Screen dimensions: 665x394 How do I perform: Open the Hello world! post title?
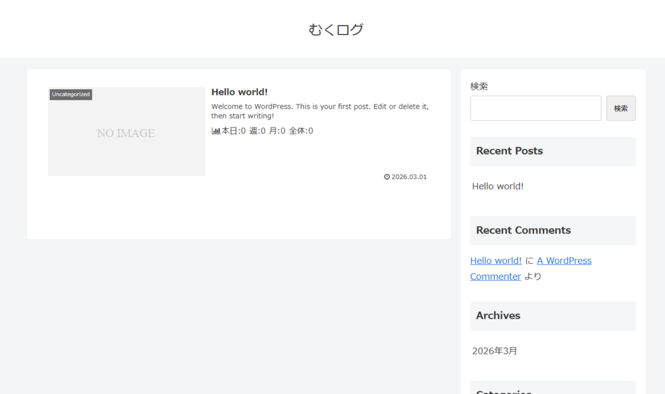[x=239, y=92]
